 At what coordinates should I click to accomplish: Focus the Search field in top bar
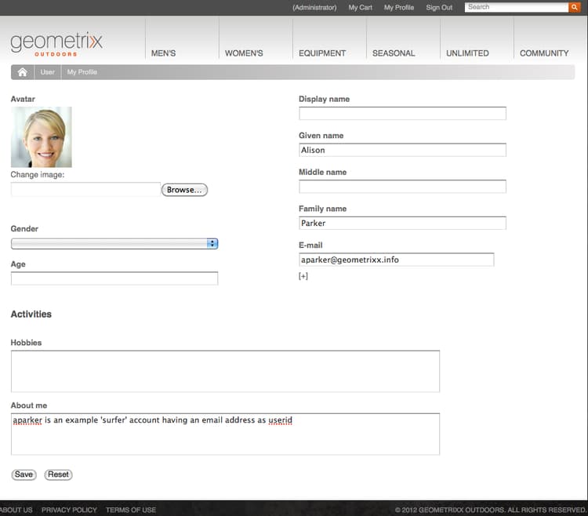517,7
